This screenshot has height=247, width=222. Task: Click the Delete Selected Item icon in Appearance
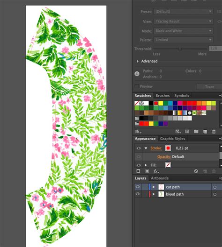[214, 171]
